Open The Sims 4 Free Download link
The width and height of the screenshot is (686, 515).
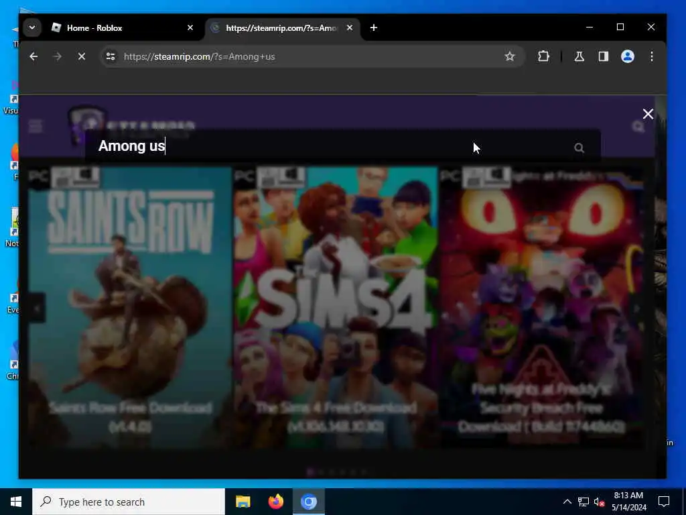(x=336, y=417)
